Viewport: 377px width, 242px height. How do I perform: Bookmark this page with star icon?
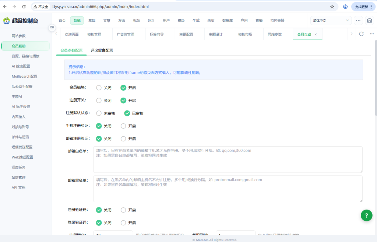click(332, 7)
